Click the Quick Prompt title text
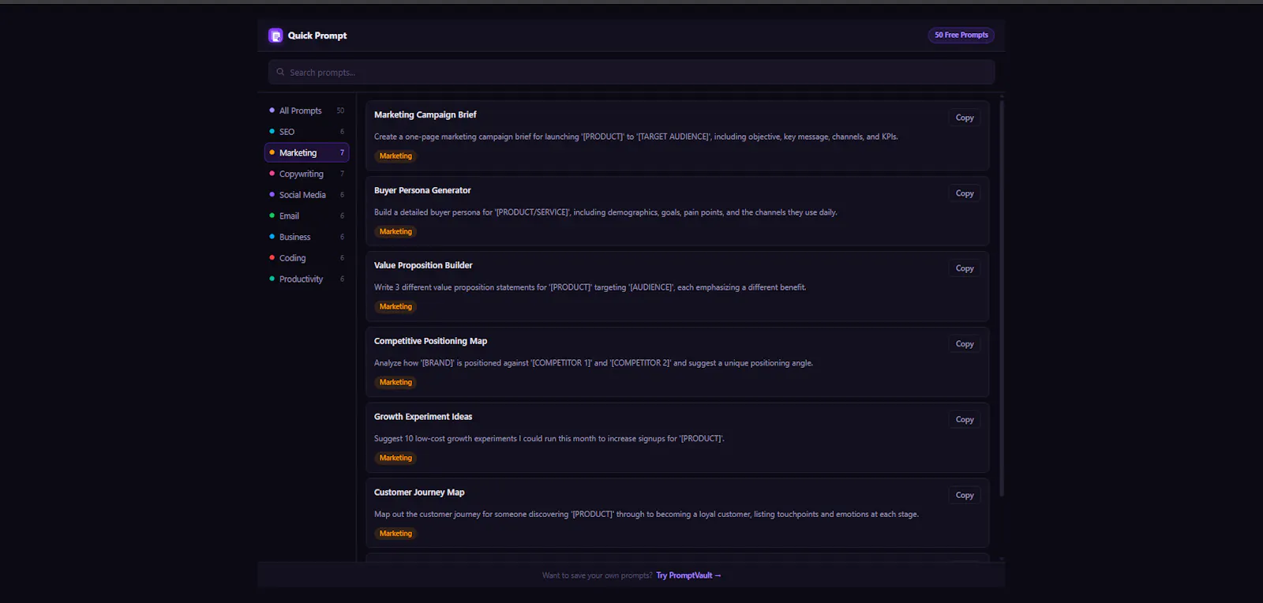Screen dimensions: 1263x603 point(317,36)
